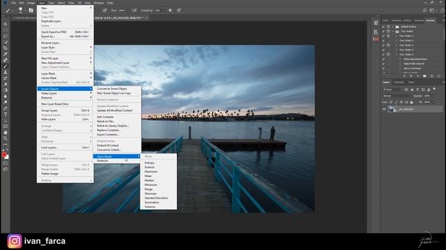Select the Rectangle shape tool
Image resolution: width=446 pixels, height=250 pixels.
coord(6,126)
